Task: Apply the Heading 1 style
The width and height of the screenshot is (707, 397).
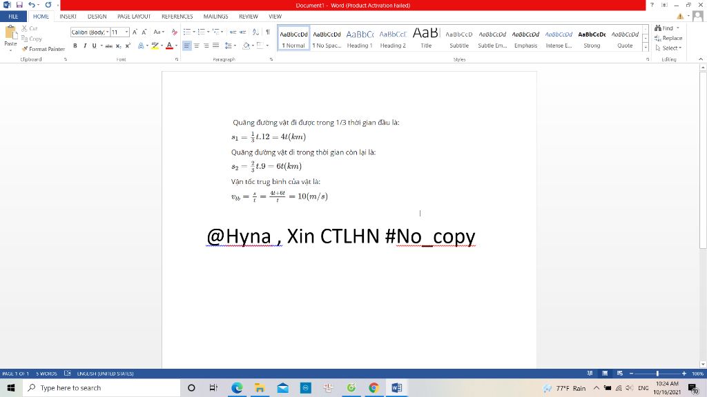Action: point(360,39)
